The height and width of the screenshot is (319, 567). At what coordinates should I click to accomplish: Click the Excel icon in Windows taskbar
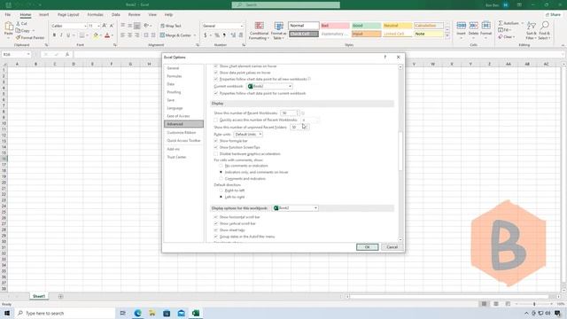tap(196, 313)
